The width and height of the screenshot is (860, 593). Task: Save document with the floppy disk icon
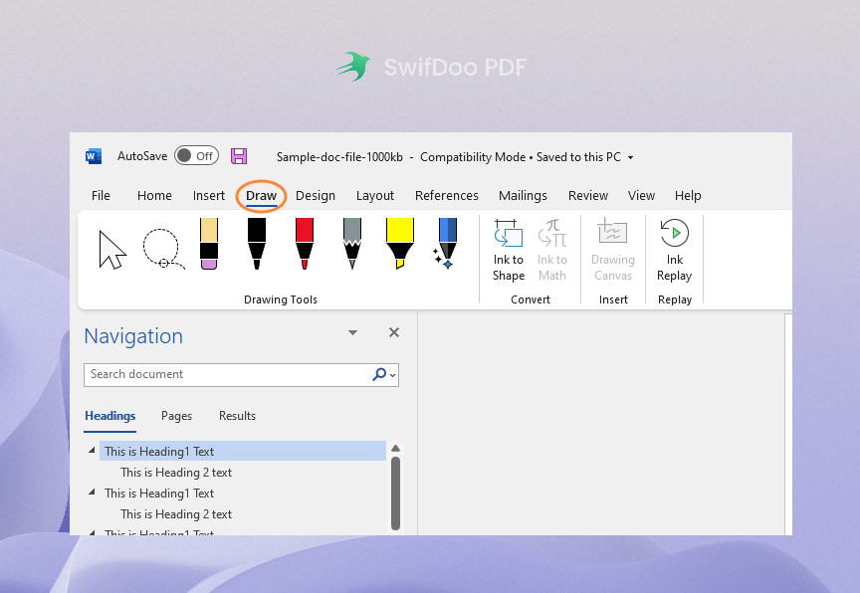click(x=239, y=156)
